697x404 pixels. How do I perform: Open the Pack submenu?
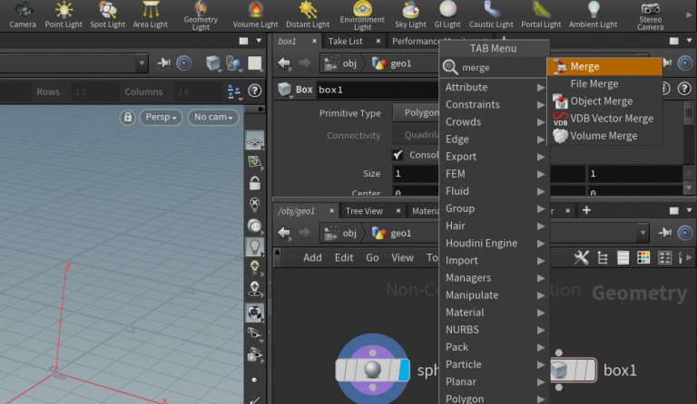[x=495, y=347]
